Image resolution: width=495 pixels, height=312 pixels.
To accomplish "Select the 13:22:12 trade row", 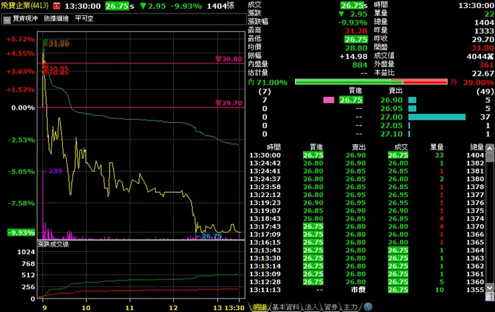I will [x=367, y=195].
